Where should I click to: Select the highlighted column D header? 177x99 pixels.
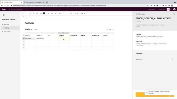pyautogui.click(x=64, y=33)
